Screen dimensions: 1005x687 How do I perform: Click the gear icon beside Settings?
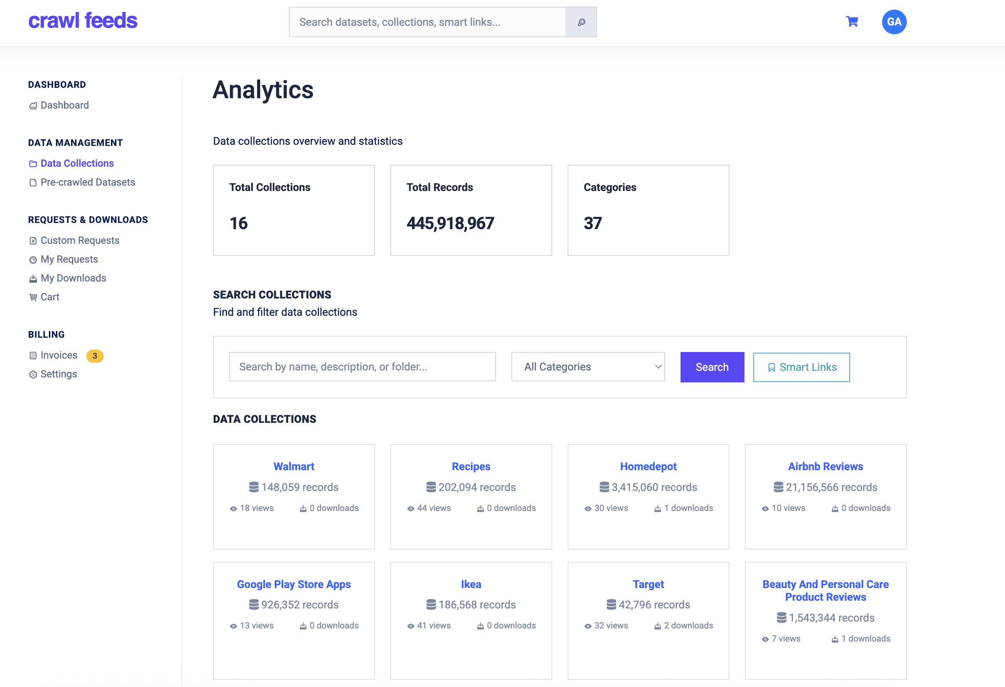pos(33,374)
